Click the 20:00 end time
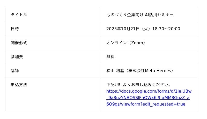Image resolution: width=207 pixels, height=119 pixels. click(x=174, y=29)
